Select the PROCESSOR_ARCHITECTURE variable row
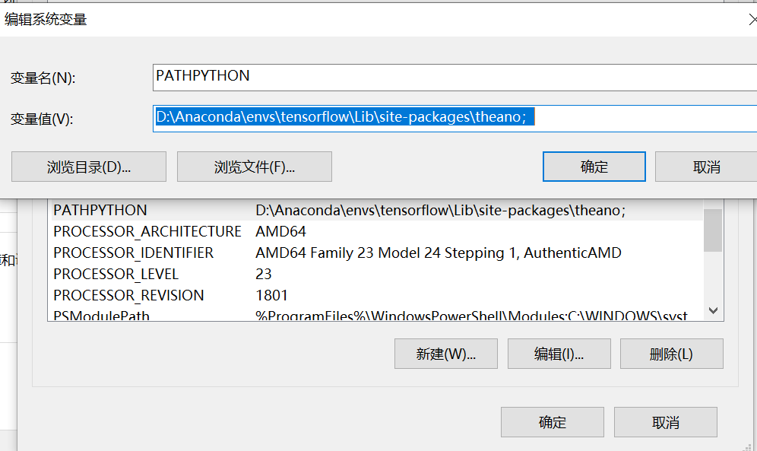The height and width of the screenshot is (451, 757). 376,231
